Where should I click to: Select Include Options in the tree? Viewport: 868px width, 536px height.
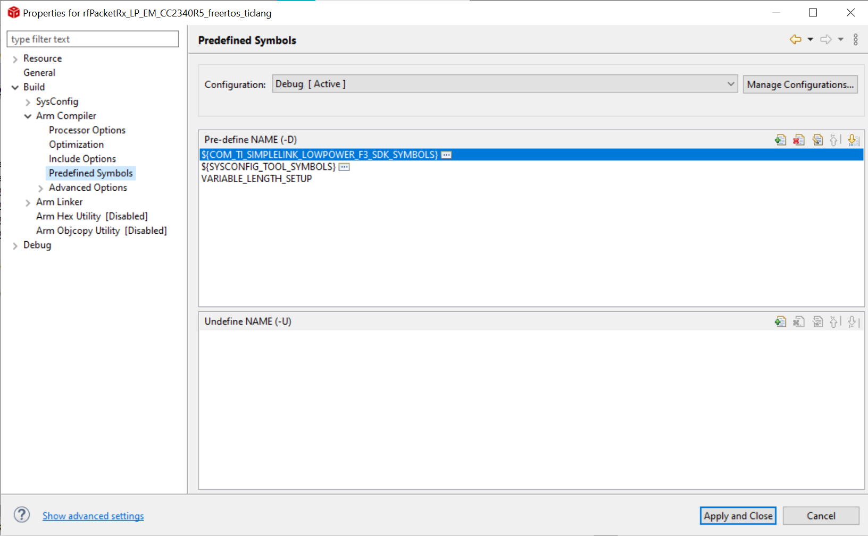pos(82,159)
